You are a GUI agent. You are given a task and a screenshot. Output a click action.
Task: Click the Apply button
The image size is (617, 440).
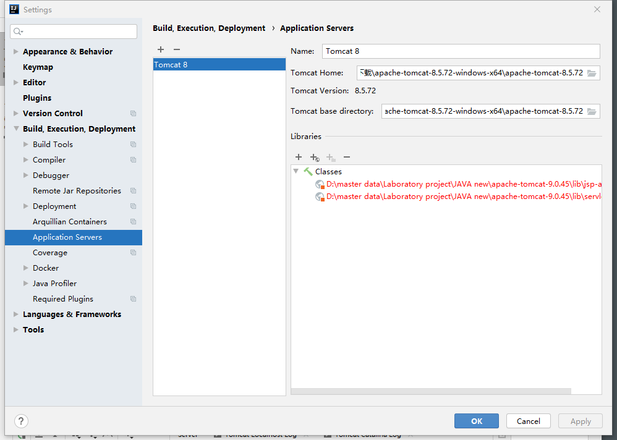pyautogui.click(x=581, y=421)
